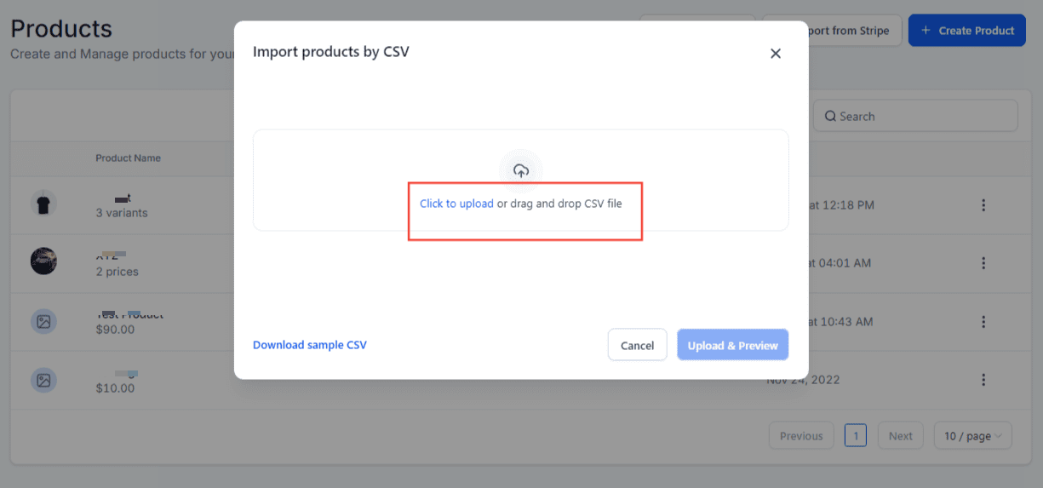Viewport: 1043px width, 488px height.
Task: Open the three-dot menu for Nov 24 row
Action: point(983,380)
